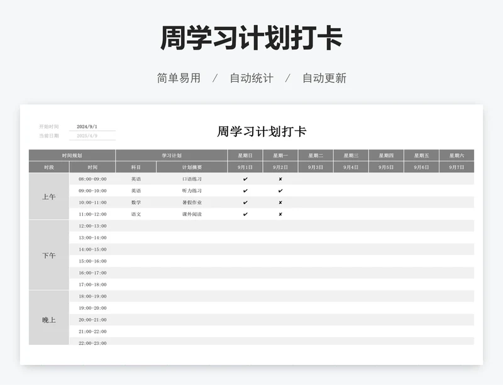
Task: Choose the 9月7日 date header
Action: pos(457,167)
